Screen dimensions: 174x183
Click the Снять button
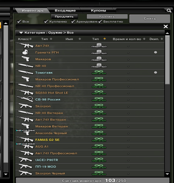(150, 19)
